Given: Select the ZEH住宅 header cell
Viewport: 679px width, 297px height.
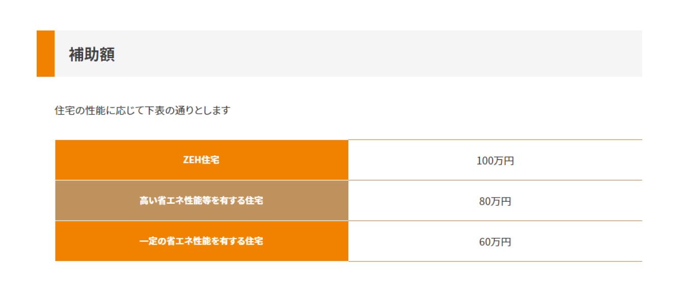Looking at the screenshot, I should click(x=202, y=160).
